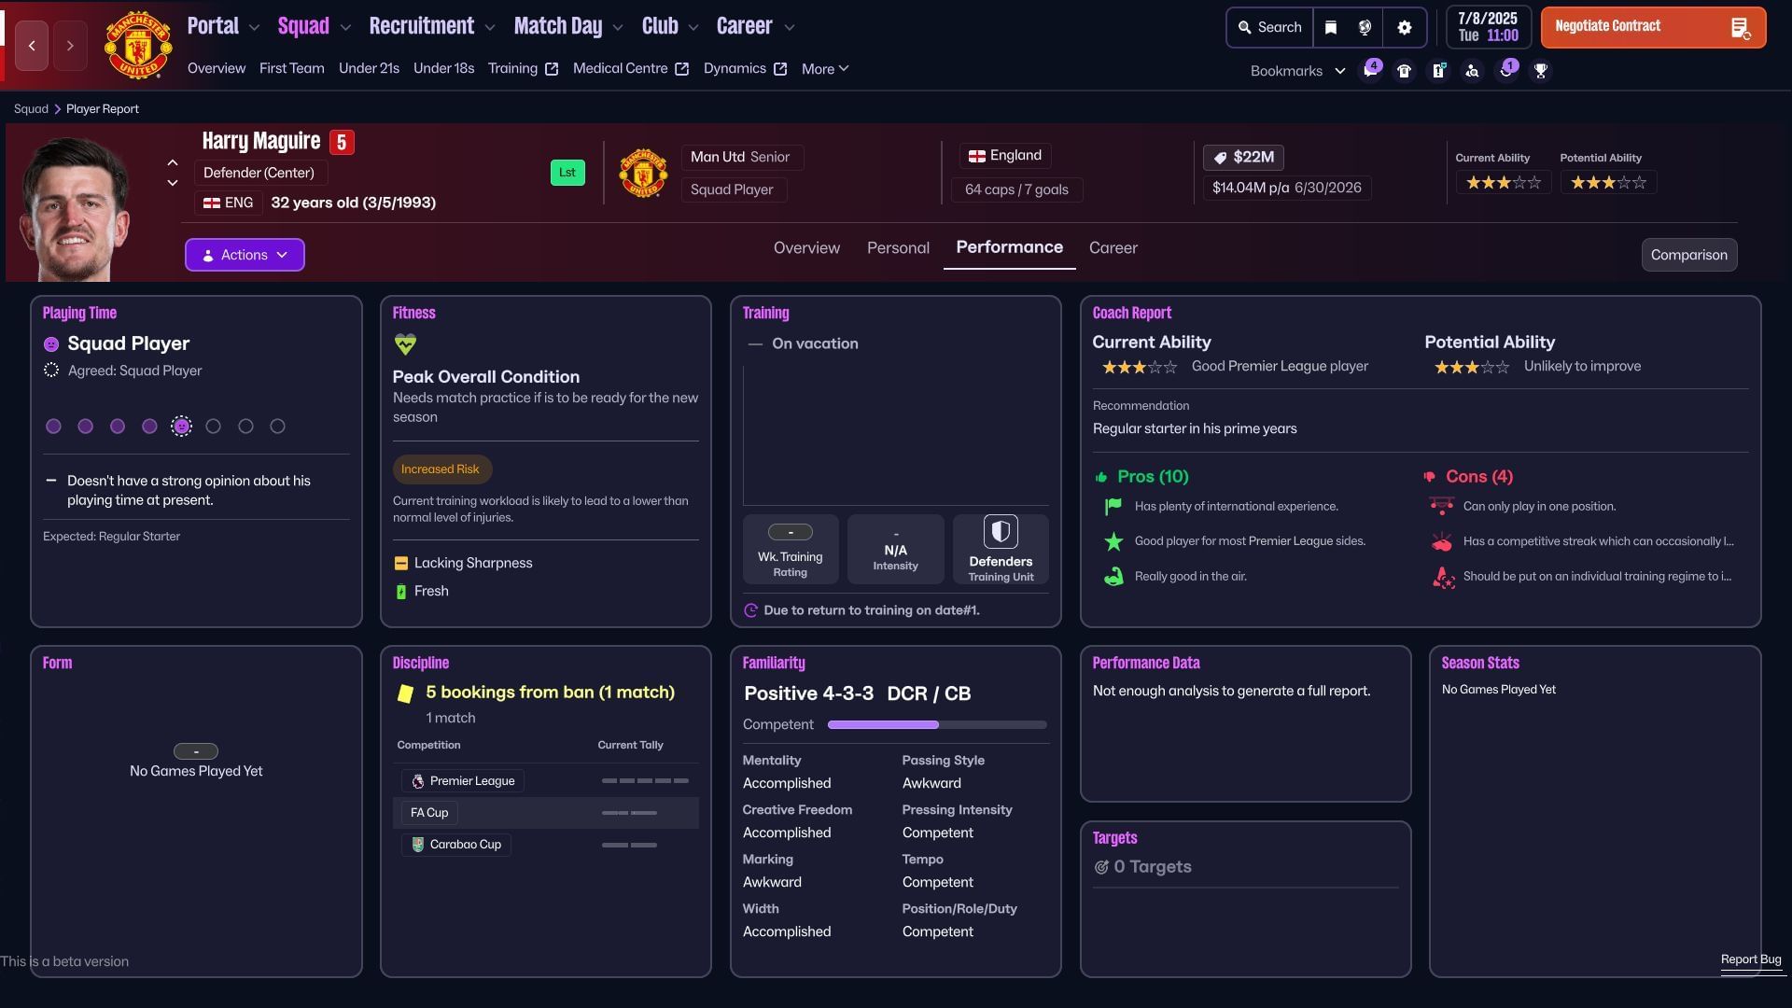The width and height of the screenshot is (1792, 1008).
Task: Select the fifth playing time circle
Action: pyautogui.click(x=181, y=426)
